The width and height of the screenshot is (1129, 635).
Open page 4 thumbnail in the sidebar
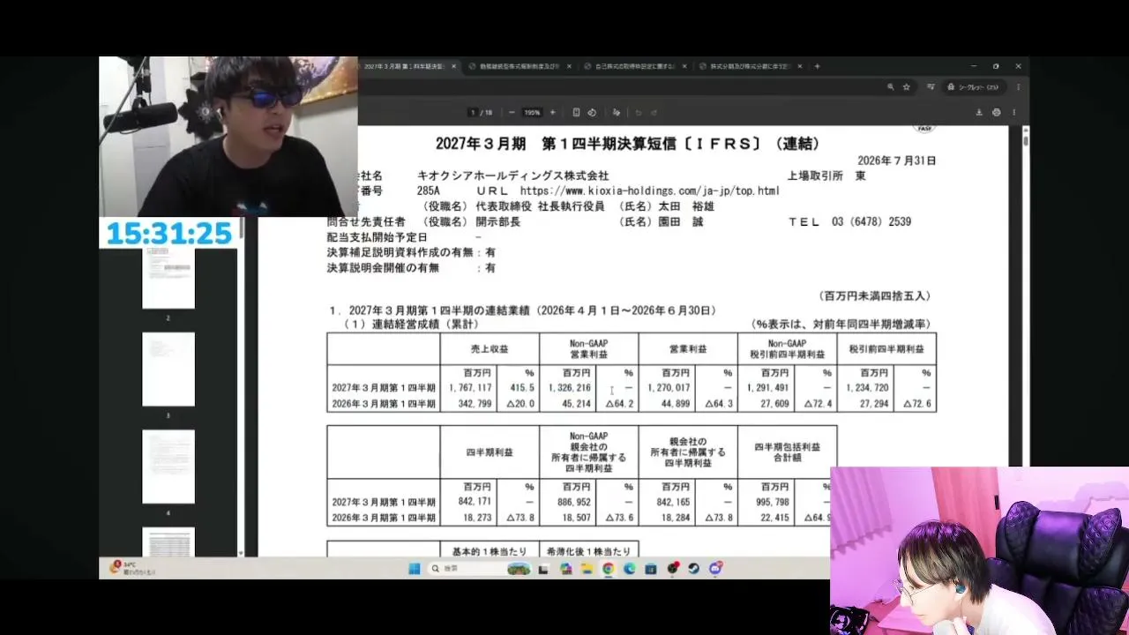[x=168, y=467]
